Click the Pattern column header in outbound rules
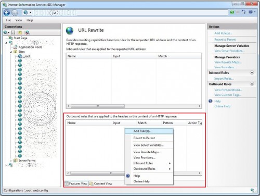The height and width of the screenshot is (196, 260). [174, 123]
